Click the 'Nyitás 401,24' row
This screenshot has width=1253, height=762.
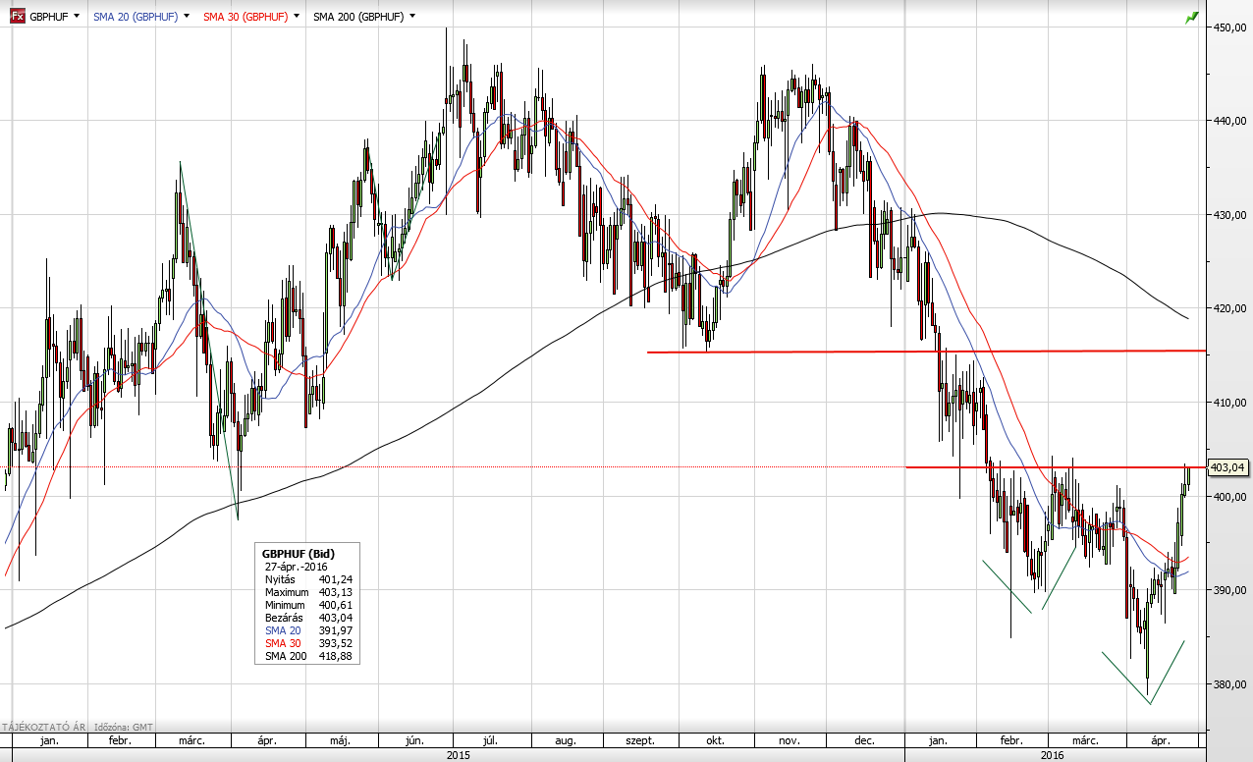pyautogui.click(x=307, y=579)
